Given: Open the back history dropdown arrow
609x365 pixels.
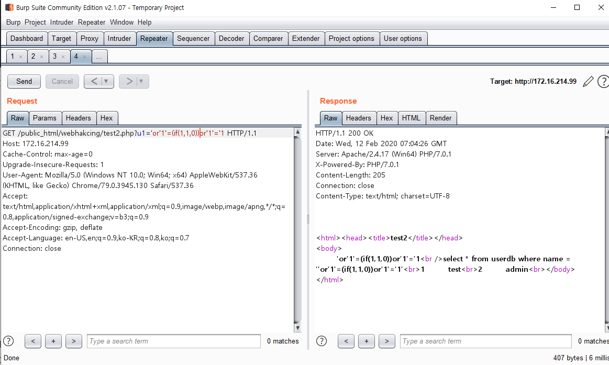Looking at the screenshot, I should 106,81.
